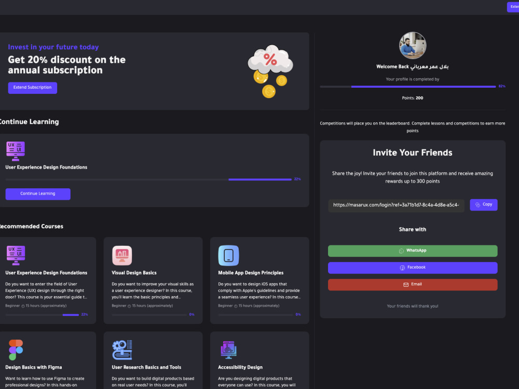Click the discount cloud and coins illustration
This screenshot has height=389, width=519.
coord(270,71)
